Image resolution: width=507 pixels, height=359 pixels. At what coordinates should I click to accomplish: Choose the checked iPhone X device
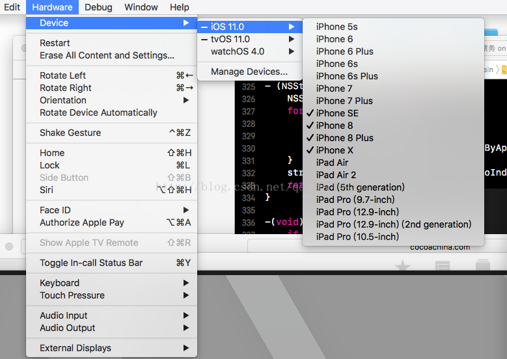pyautogui.click(x=393, y=150)
